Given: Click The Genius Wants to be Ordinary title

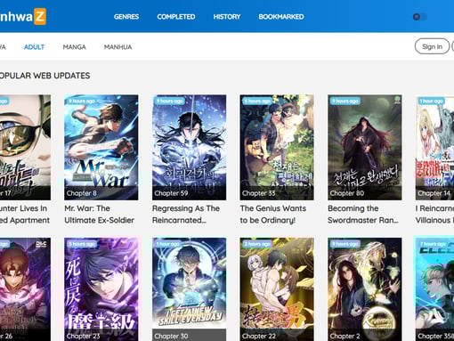Looking at the screenshot, I should tap(273, 215).
